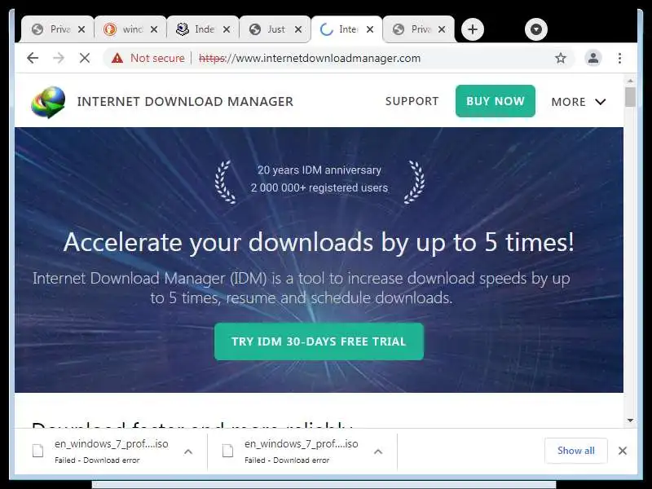Click '20 years IDM anniversary' text
Screen dimensions: 652x489
click(319, 170)
